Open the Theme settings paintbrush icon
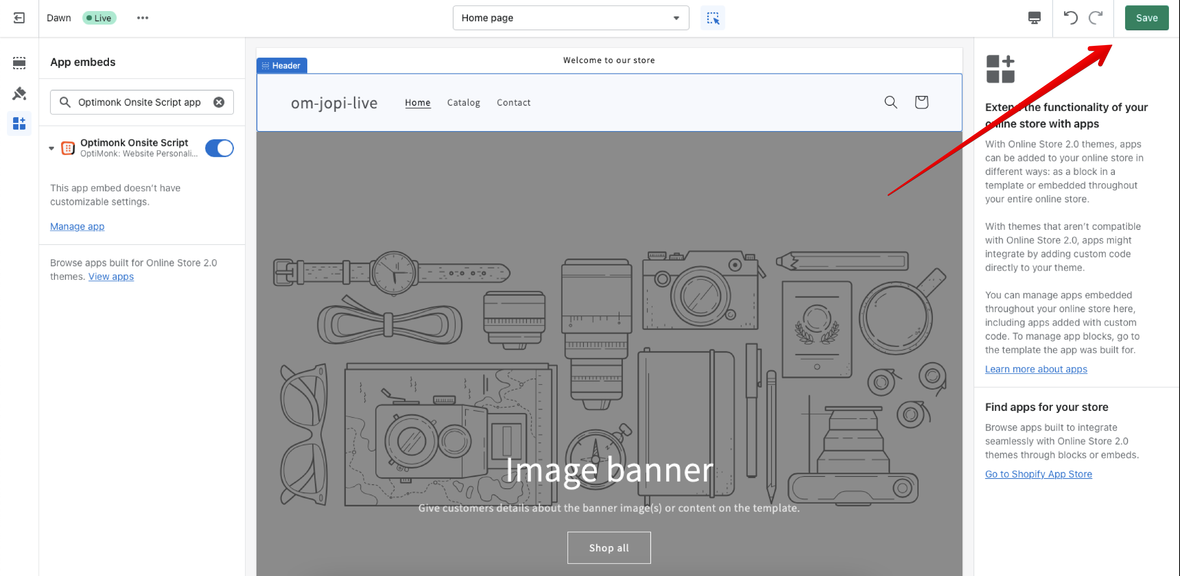 coord(19,93)
